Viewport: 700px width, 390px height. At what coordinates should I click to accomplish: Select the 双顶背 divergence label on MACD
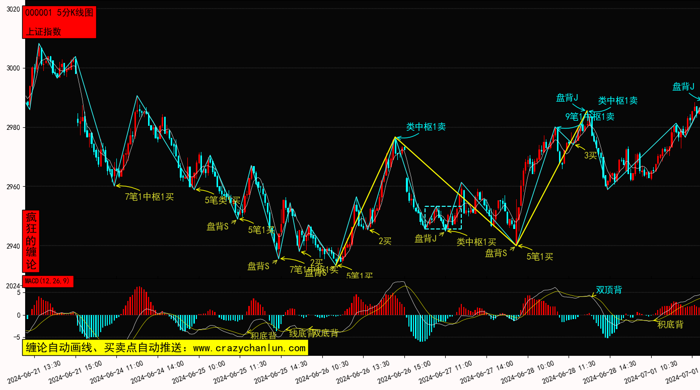[609, 290]
